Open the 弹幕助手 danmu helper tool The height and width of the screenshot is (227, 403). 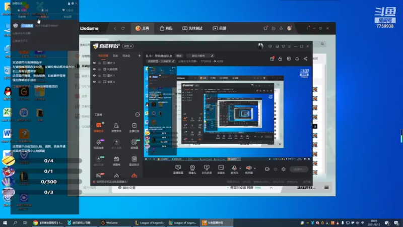coord(98,128)
